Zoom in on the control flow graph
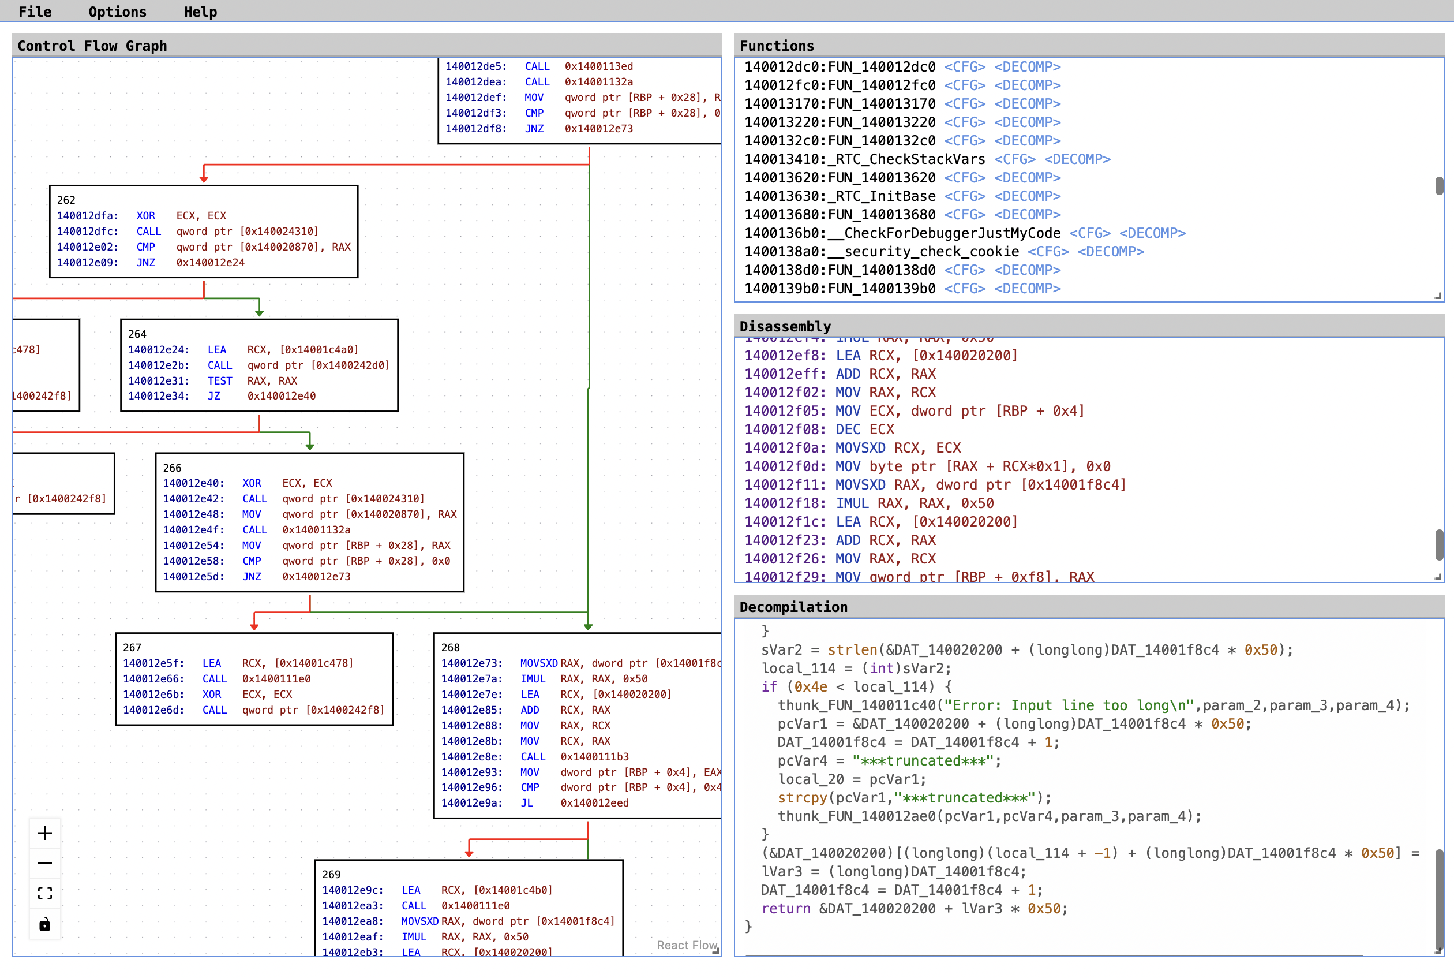 pyautogui.click(x=45, y=832)
